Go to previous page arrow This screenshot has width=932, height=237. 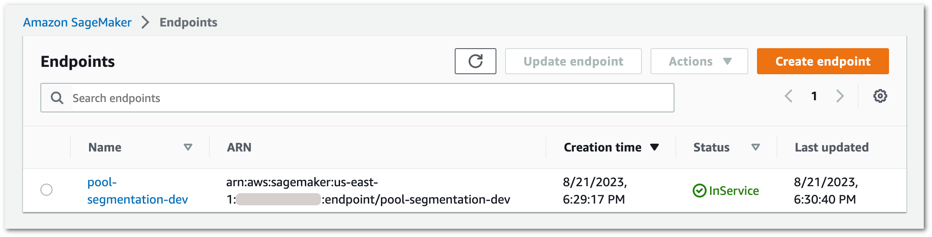coord(789,96)
